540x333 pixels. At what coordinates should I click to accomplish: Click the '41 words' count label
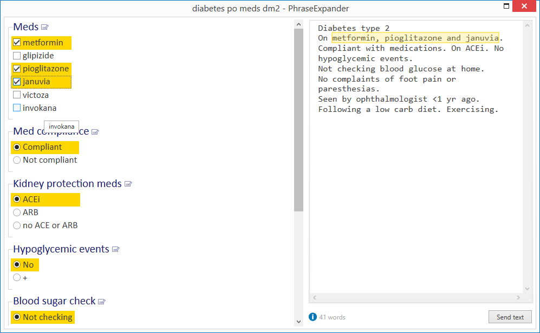pos(332,317)
